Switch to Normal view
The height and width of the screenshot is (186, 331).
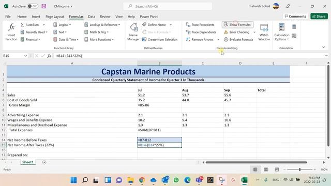255,169
